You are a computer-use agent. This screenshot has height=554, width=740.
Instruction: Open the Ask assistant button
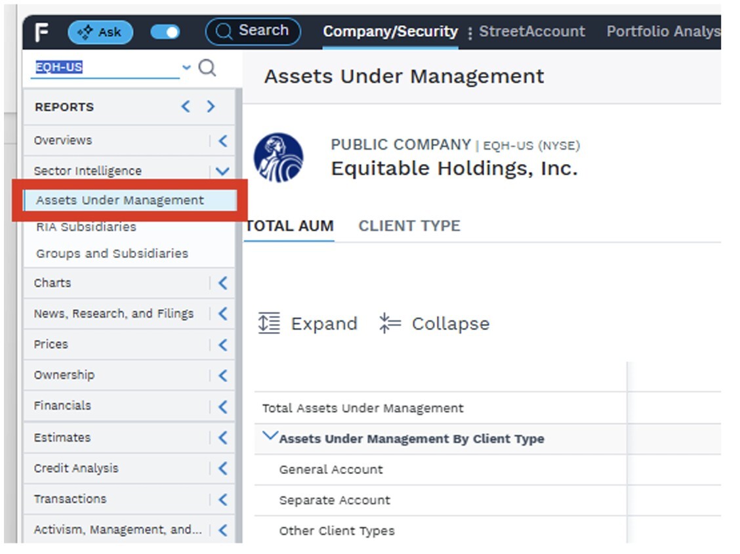(x=100, y=32)
